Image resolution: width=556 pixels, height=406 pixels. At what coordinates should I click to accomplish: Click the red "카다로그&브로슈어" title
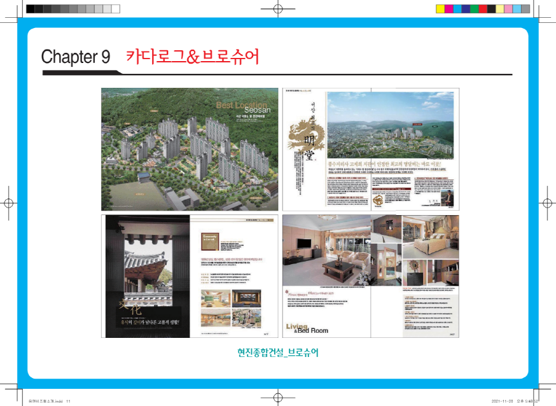coord(192,56)
